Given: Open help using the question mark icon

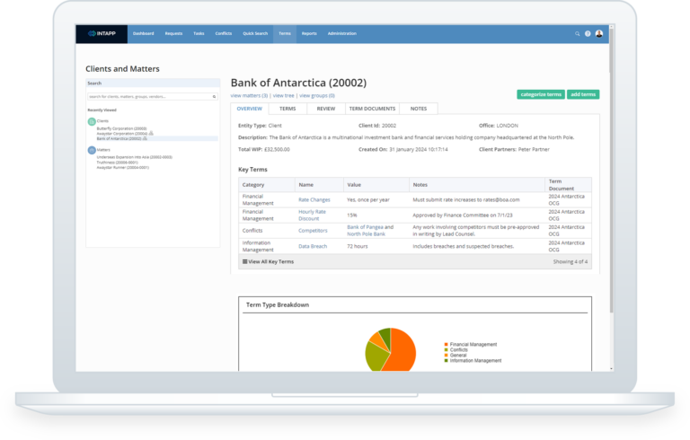Looking at the screenshot, I should pos(588,33).
